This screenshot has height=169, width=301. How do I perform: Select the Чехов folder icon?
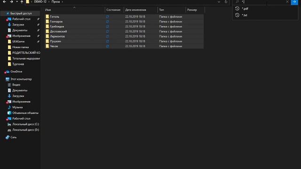[47, 46]
